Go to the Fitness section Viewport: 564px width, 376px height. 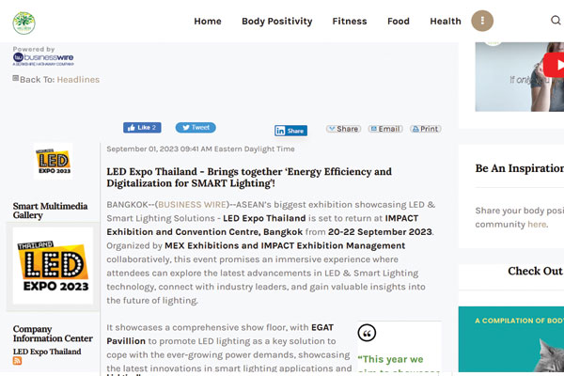pyautogui.click(x=350, y=22)
